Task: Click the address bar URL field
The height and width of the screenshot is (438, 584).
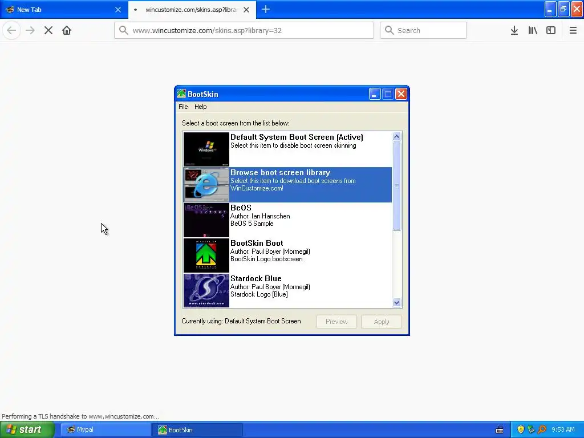Action: point(244,31)
